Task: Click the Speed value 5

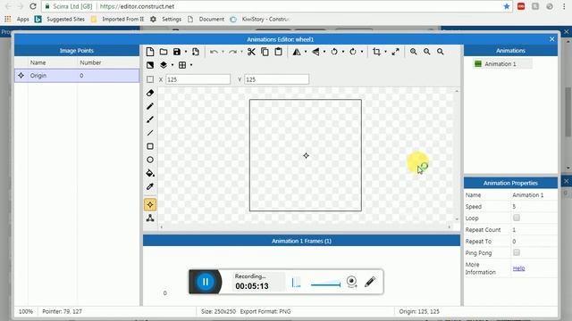Action: coord(514,207)
